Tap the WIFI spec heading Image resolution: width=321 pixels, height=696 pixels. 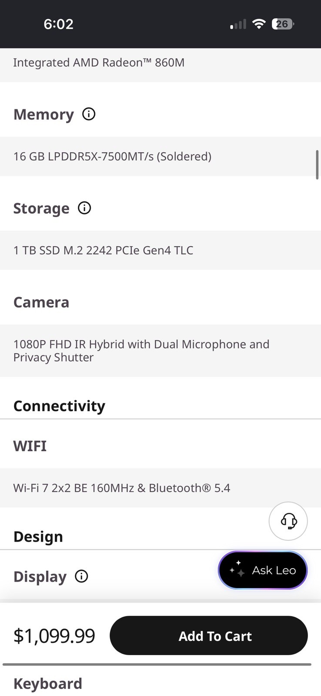[x=30, y=446]
